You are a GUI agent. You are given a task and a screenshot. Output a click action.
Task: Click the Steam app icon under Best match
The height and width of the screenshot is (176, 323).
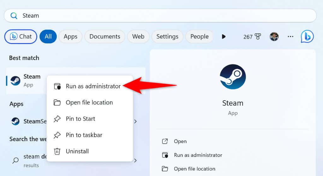(x=15, y=81)
